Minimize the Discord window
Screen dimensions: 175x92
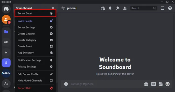point(162,2)
